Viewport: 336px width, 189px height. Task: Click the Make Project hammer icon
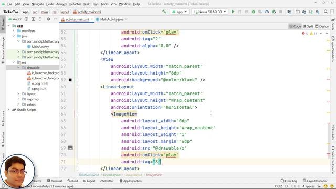point(164,12)
